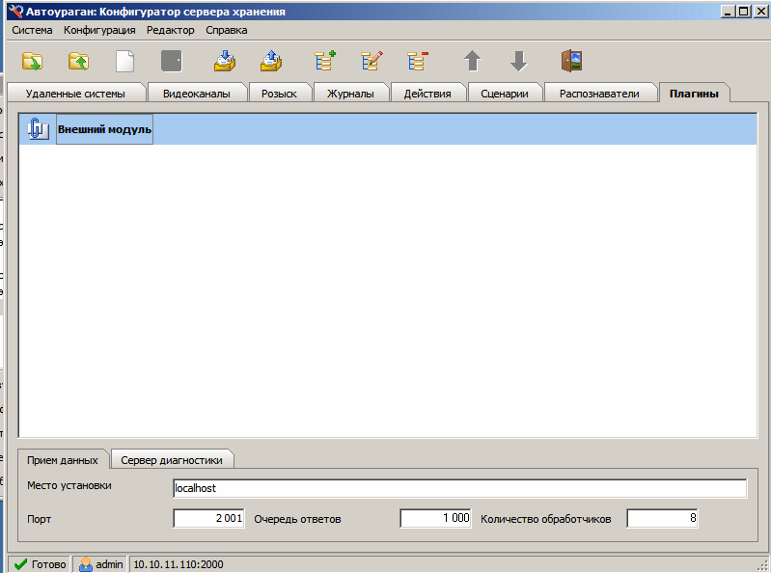The image size is (771, 573).
Task: Click the Количество обработчиков field
Action: 662,519
